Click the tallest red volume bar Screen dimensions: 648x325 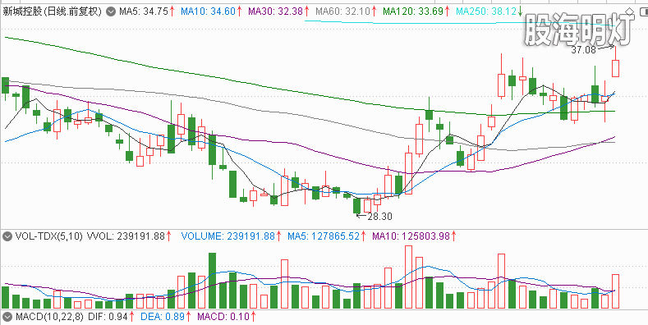click(408, 277)
